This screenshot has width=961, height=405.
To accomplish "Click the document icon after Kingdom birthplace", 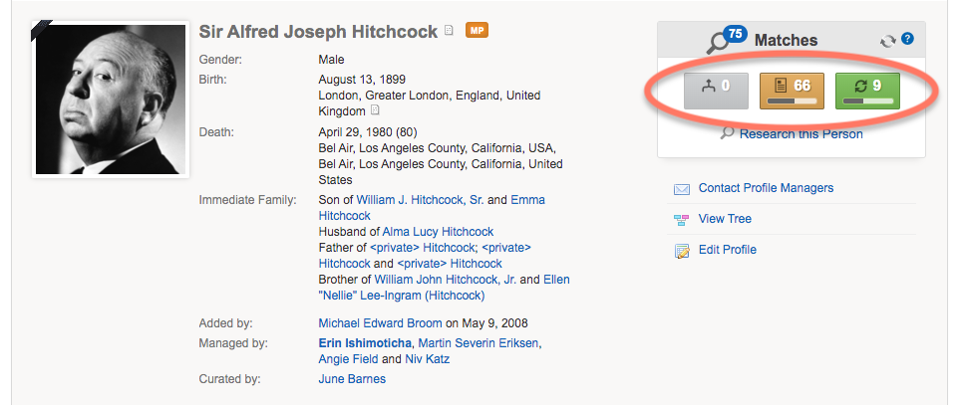I will [x=375, y=110].
